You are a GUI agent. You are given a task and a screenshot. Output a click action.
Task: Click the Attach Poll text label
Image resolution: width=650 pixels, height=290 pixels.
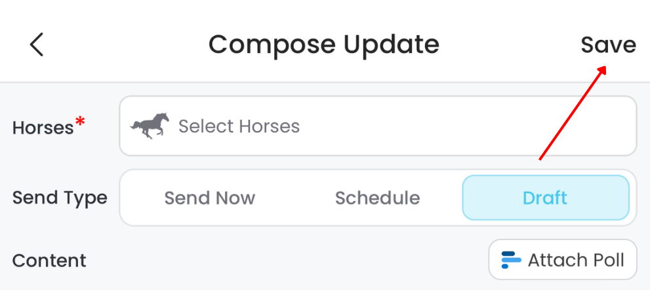coord(576,260)
